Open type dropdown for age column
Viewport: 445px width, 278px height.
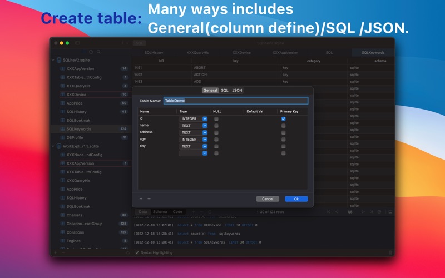(205, 140)
